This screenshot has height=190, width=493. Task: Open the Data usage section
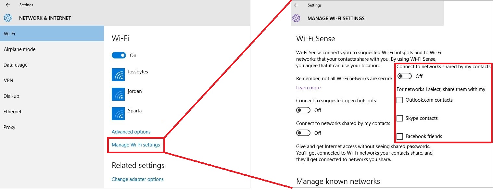16,65
